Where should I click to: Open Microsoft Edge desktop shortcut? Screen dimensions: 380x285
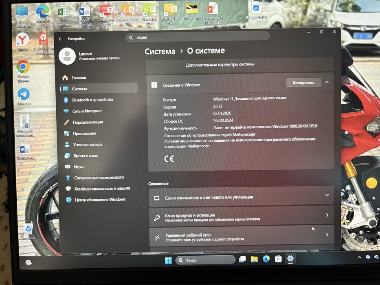(43, 15)
